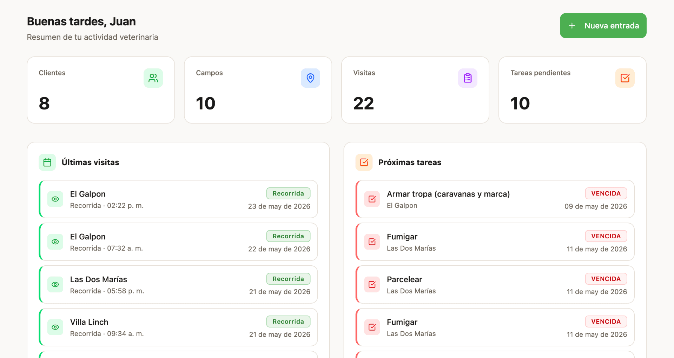Click the Recorrida badge on Villa Linch visit
The height and width of the screenshot is (358, 674).
pyautogui.click(x=288, y=321)
